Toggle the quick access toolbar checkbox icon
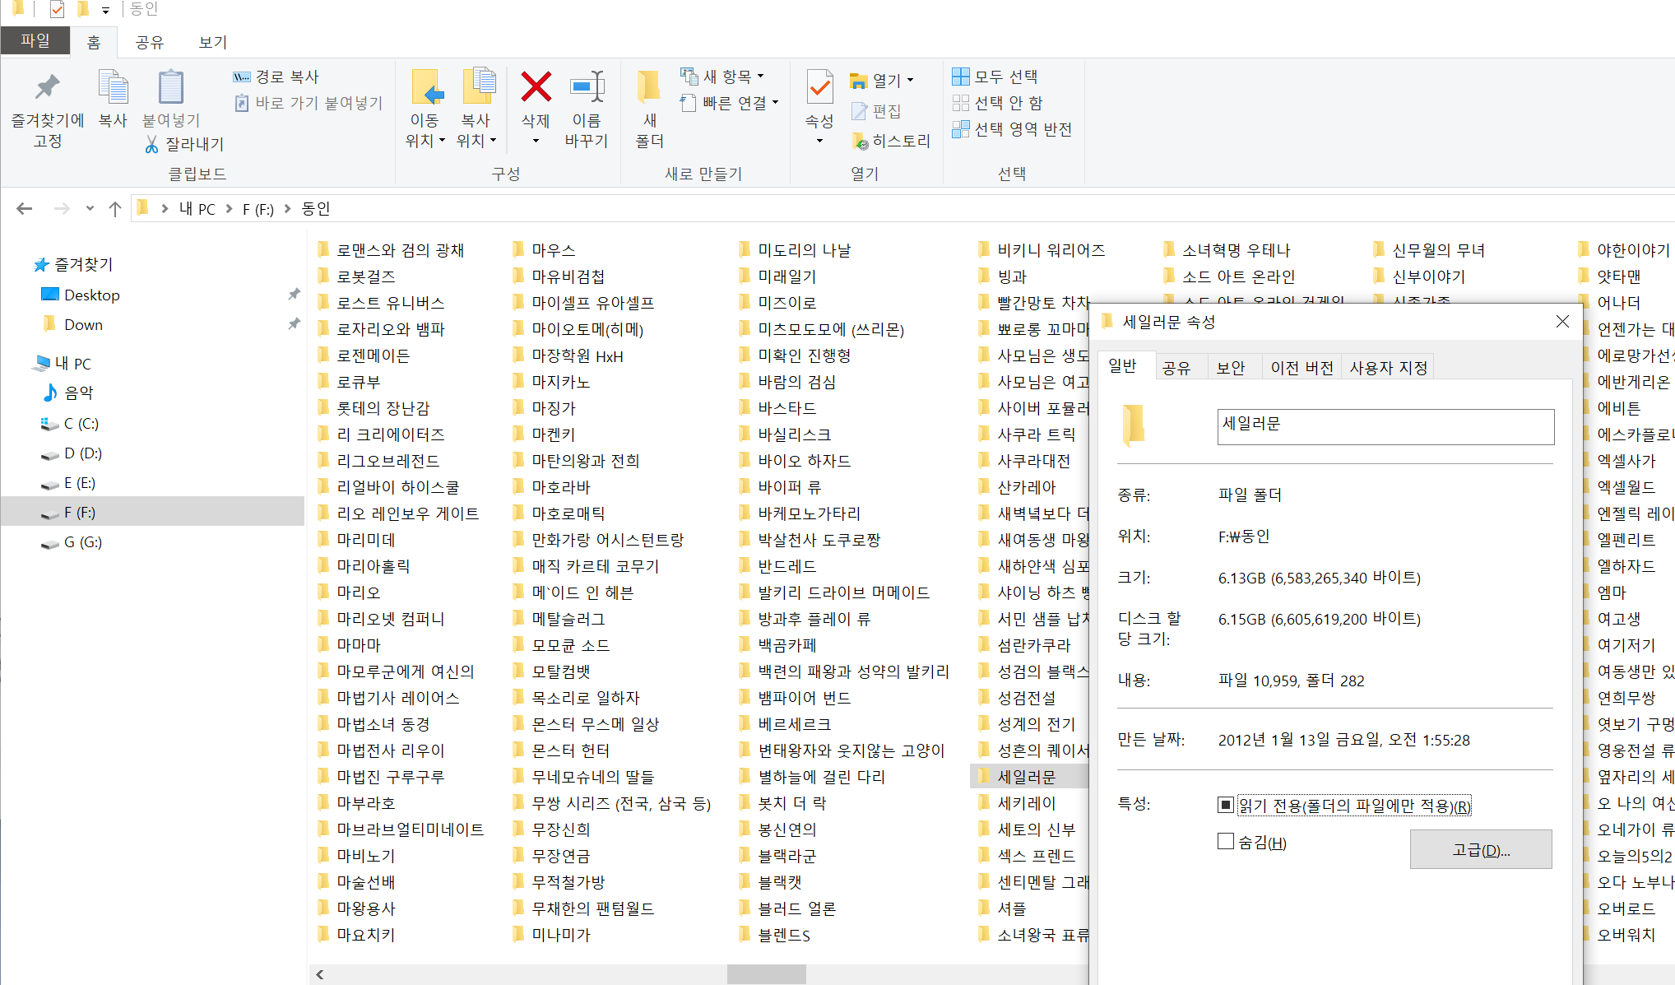The width and height of the screenshot is (1675, 985). click(57, 10)
